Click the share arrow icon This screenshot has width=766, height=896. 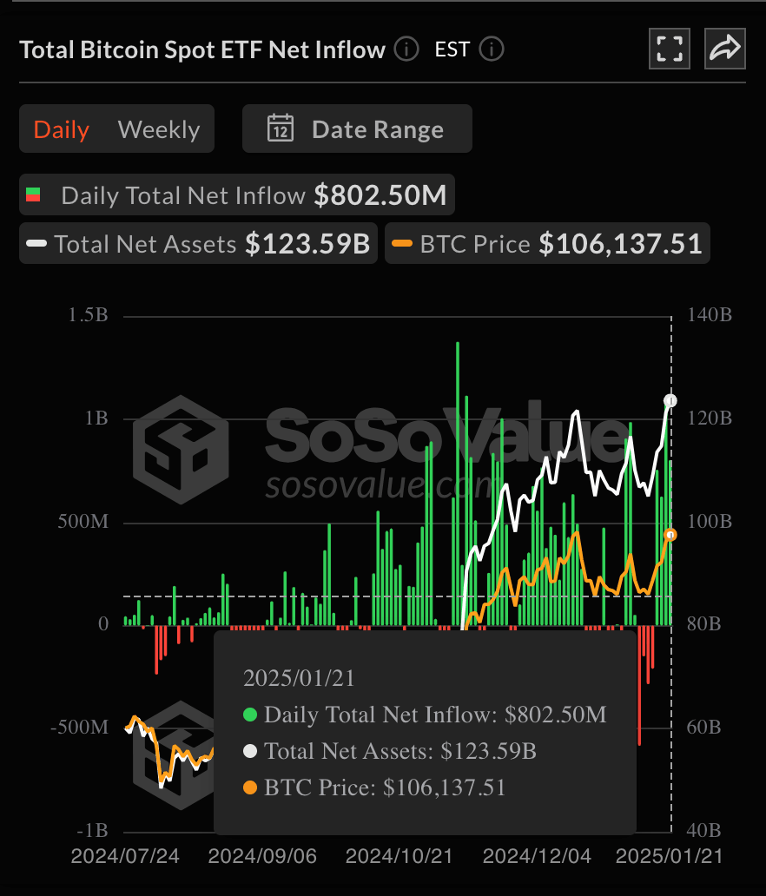[x=723, y=49]
